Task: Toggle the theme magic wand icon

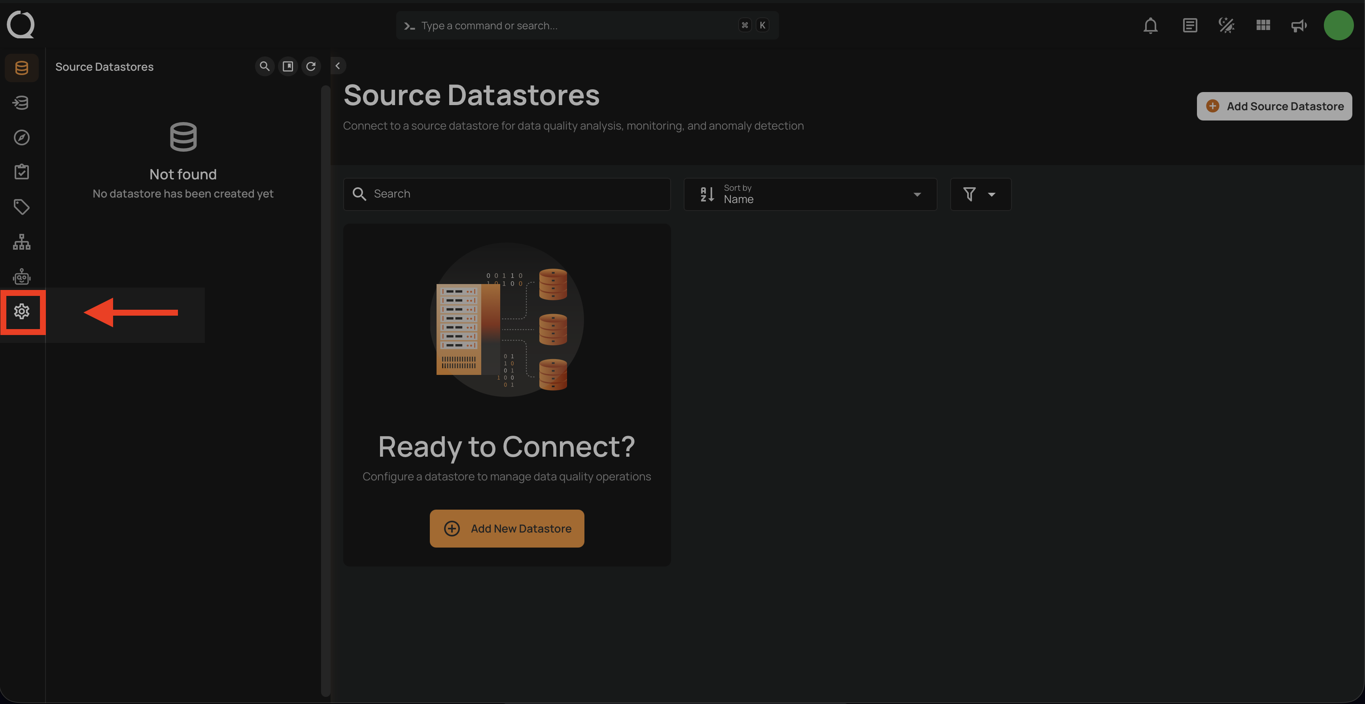Action: click(1226, 25)
